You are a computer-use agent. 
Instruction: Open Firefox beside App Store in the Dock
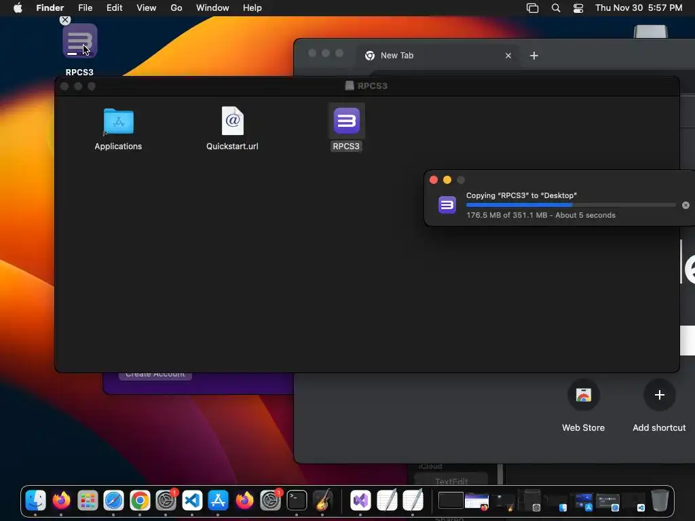point(244,501)
